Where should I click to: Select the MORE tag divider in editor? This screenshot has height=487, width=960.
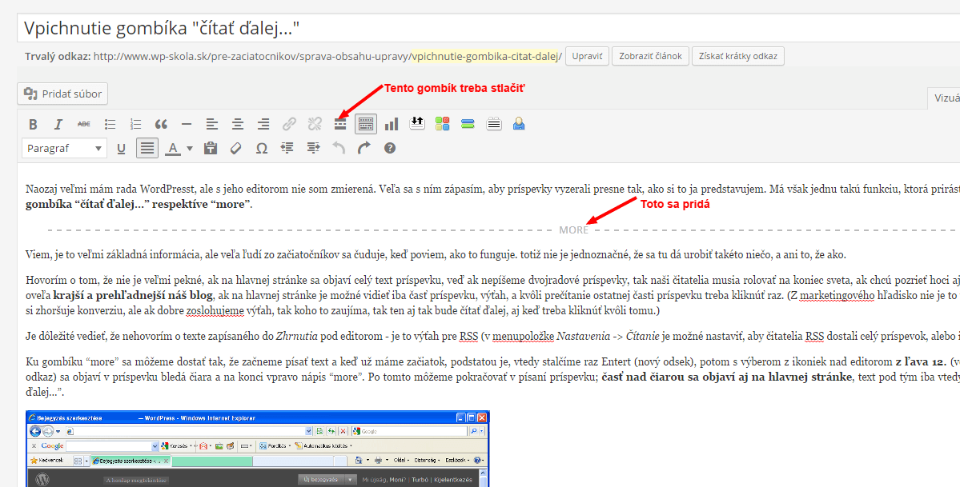[502, 230]
